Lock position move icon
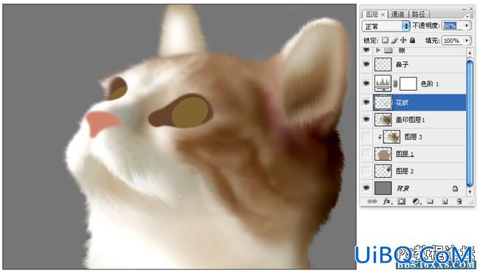Image resolution: width=480 pixels, height=273 pixels. point(403,40)
